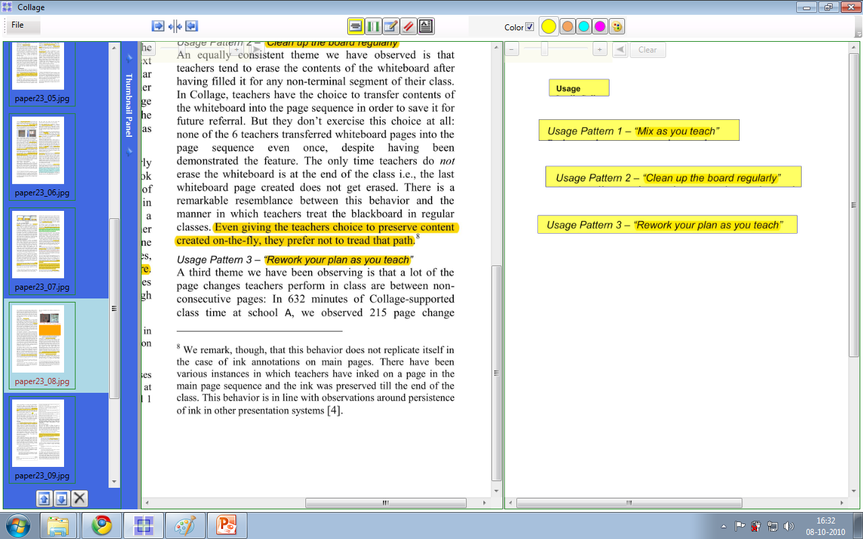Pick the yellow highlight color
The height and width of the screenshot is (539, 863).
coord(549,27)
